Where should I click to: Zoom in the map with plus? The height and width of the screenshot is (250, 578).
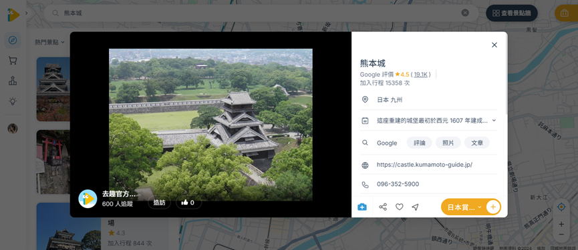(561, 224)
